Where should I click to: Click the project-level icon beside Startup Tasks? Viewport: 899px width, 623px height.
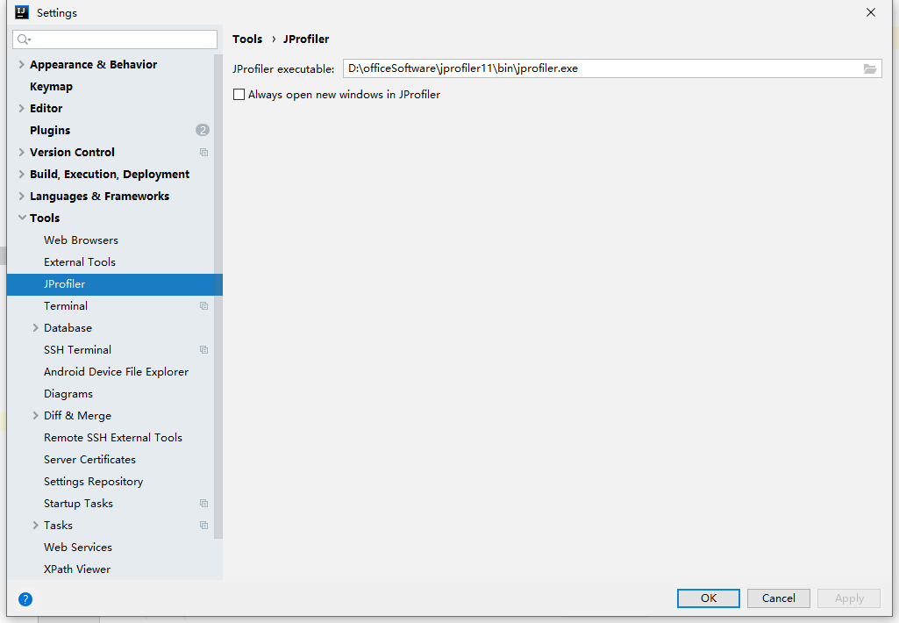click(x=203, y=503)
